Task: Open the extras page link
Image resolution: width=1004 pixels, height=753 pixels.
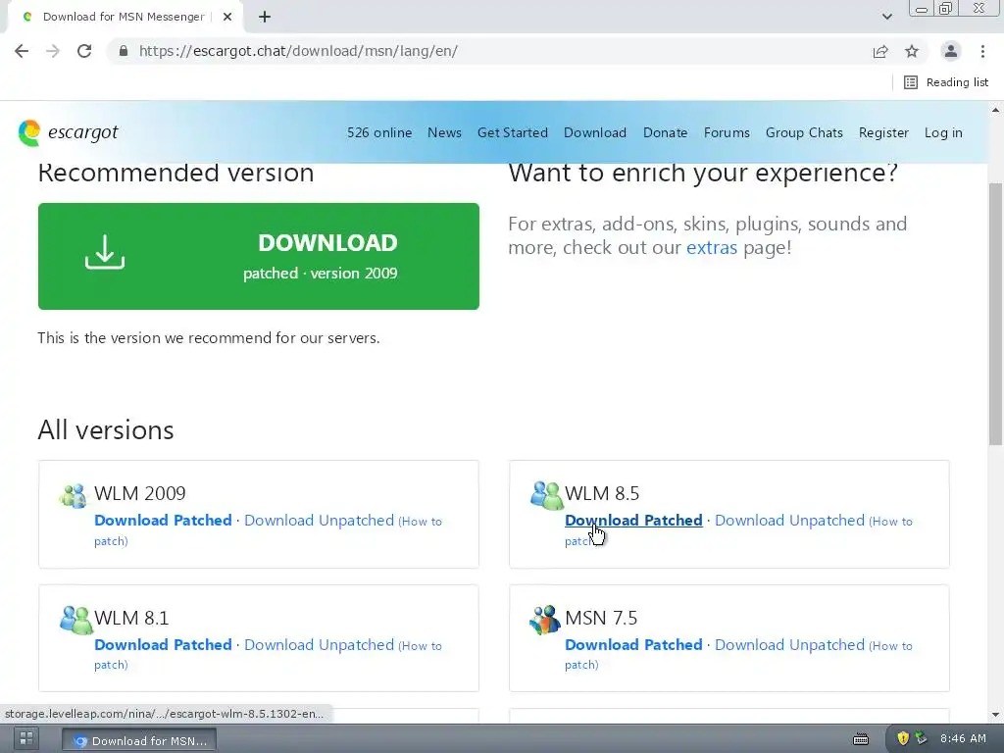Action: click(712, 247)
